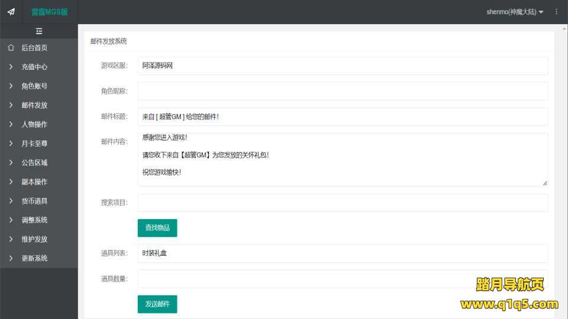The width and height of the screenshot is (568, 319).
Task: Open the 道具列表 dropdown showing 时装礼盒
Action: [x=343, y=253]
